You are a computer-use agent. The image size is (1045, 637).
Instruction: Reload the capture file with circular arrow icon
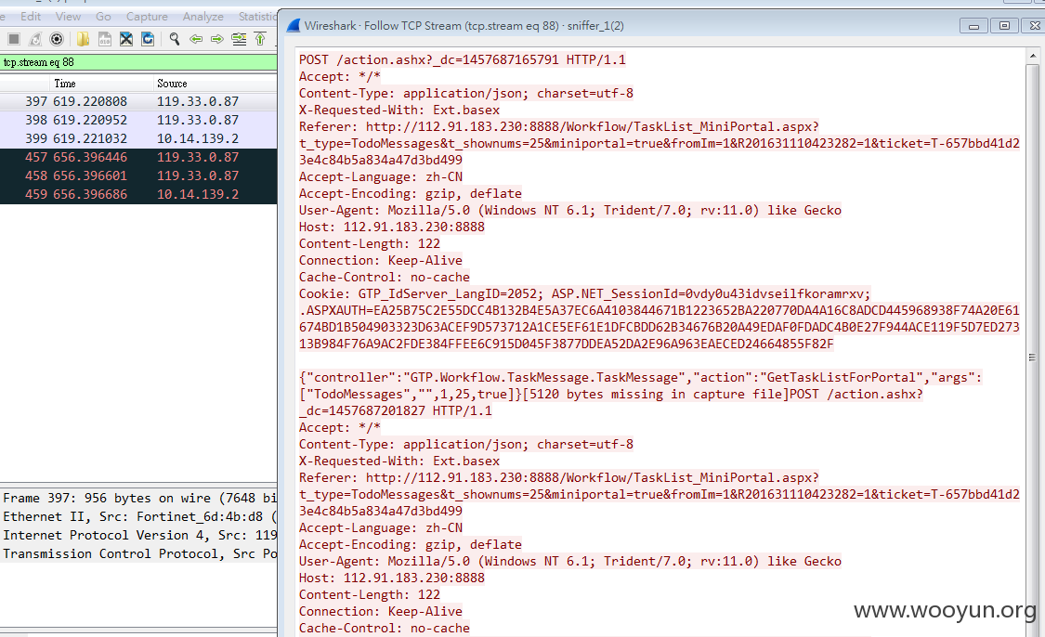click(148, 39)
